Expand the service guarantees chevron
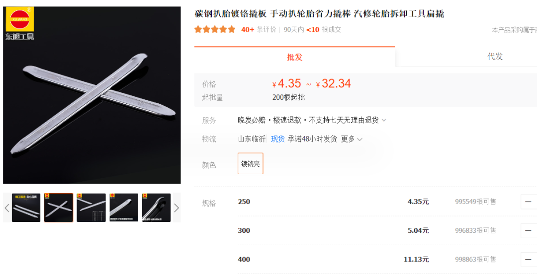Screen dimensions: 537x274 (384, 121)
